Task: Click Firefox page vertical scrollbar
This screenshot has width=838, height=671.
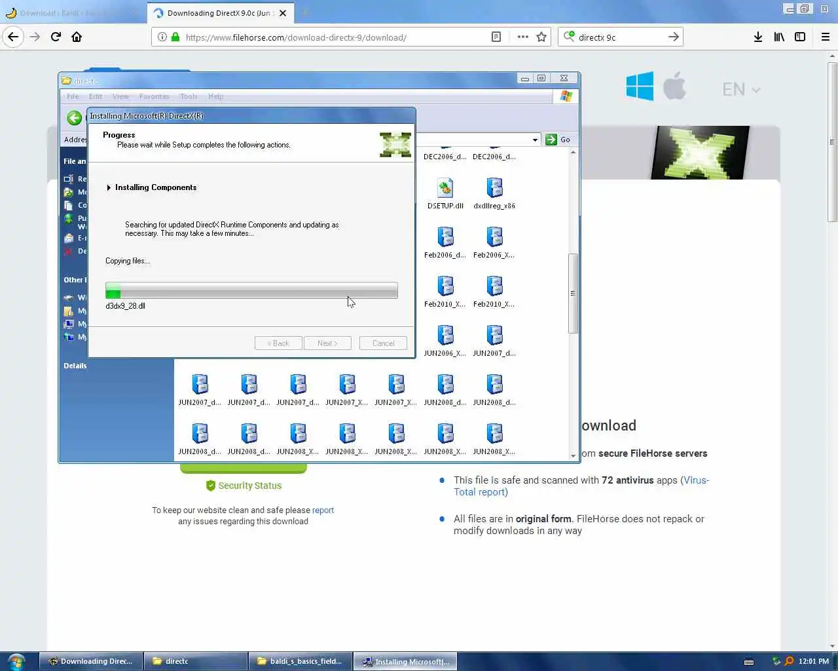Action: pyautogui.click(x=832, y=142)
